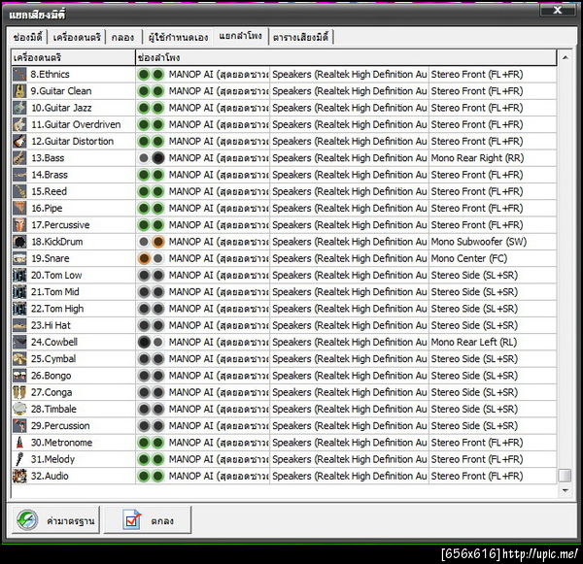Toggle right speaker dot for 32.Audio

point(158,476)
